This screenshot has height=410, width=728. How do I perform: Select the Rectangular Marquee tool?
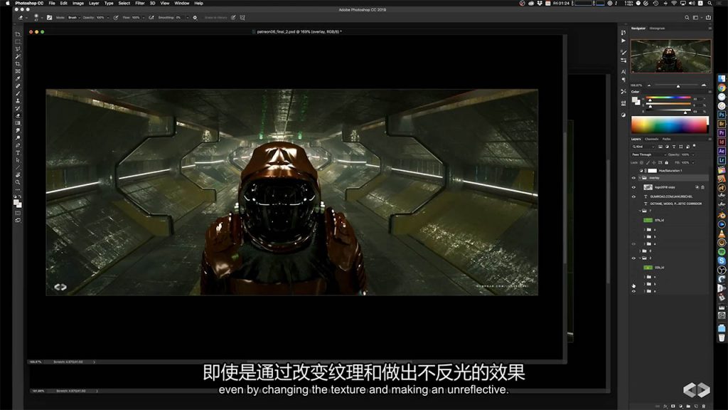click(x=18, y=42)
